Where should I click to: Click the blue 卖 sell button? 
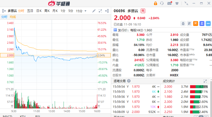pyautogui.click(x=202, y=24)
